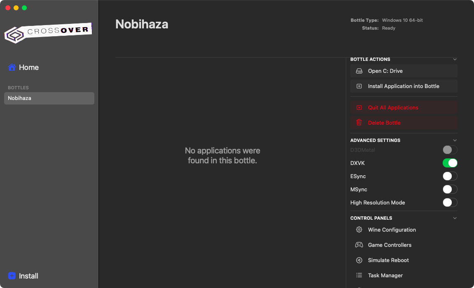This screenshot has width=474, height=288.
Task: Click Install Application into Bottle
Action: 404,86
